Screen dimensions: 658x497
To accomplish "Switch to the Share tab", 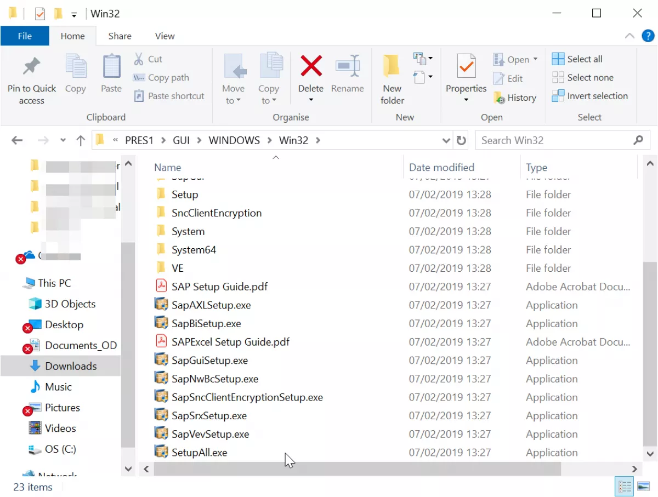I will 120,36.
